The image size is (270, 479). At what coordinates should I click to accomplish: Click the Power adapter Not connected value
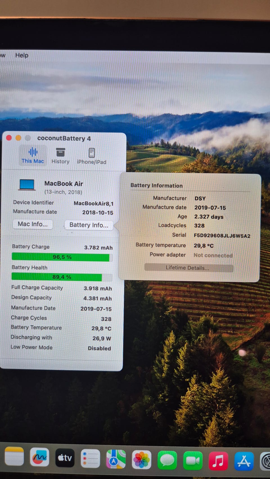(213, 255)
